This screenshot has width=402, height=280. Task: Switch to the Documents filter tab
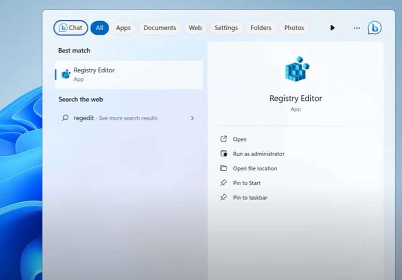click(x=160, y=27)
